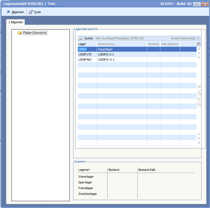Select the L000P170 warehouse row
This screenshot has height=208, width=210.
105,54
